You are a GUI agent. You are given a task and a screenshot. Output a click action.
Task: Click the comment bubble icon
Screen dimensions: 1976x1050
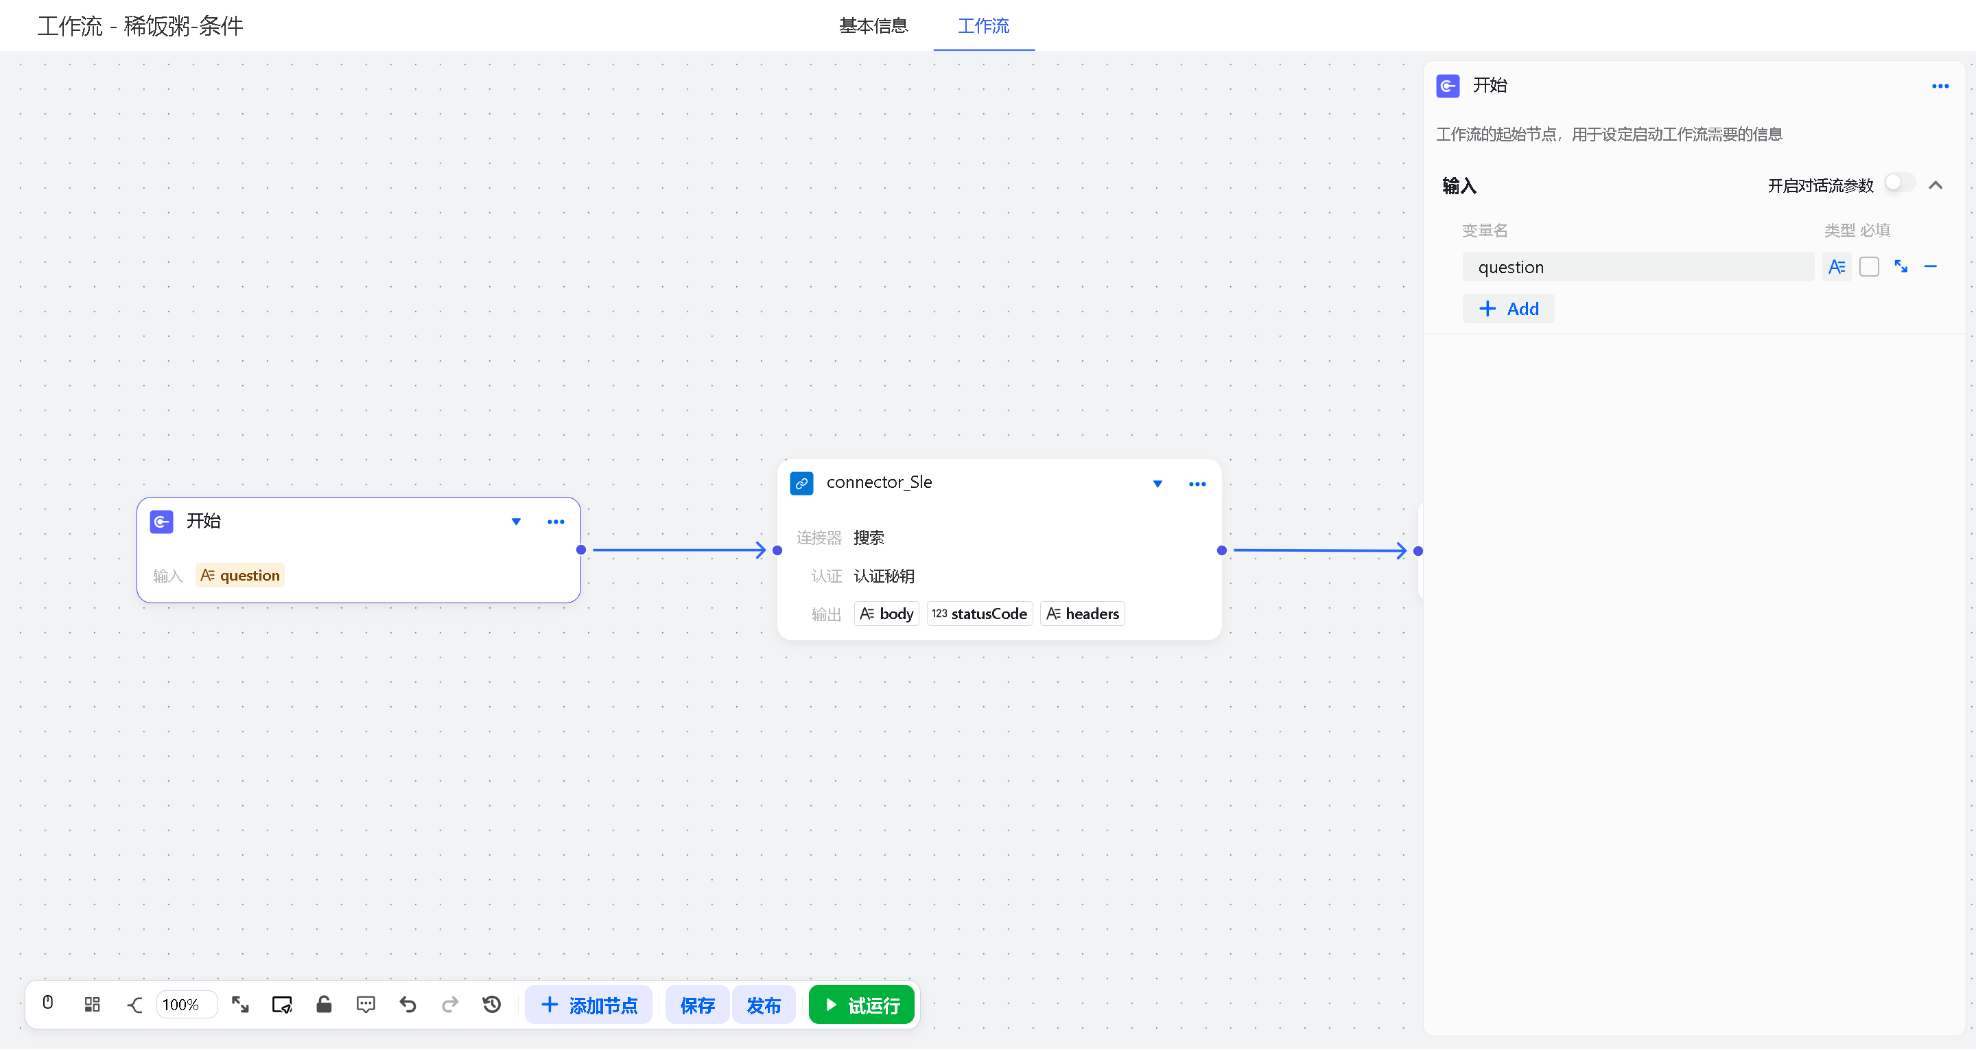click(366, 1004)
